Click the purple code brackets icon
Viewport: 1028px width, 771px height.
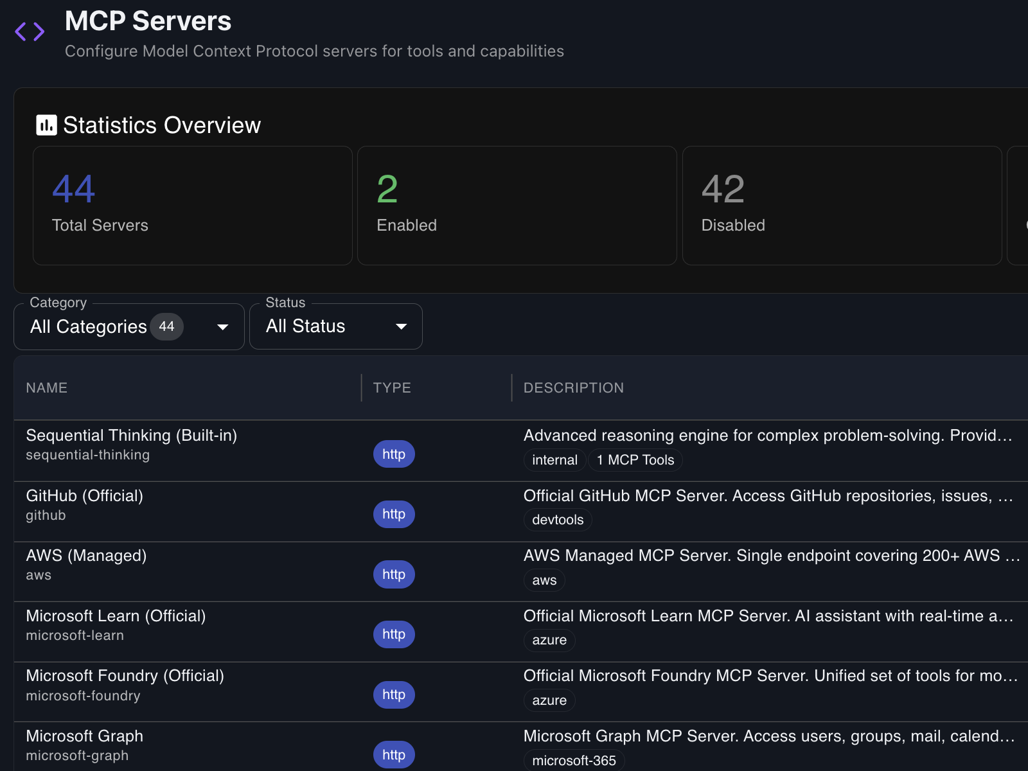click(30, 31)
